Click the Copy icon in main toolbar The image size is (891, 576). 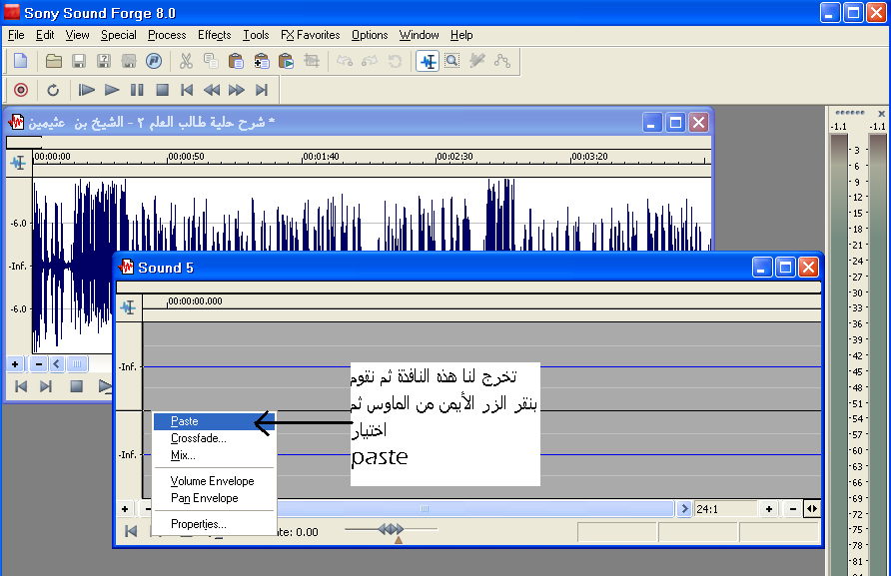tap(211, 61)
